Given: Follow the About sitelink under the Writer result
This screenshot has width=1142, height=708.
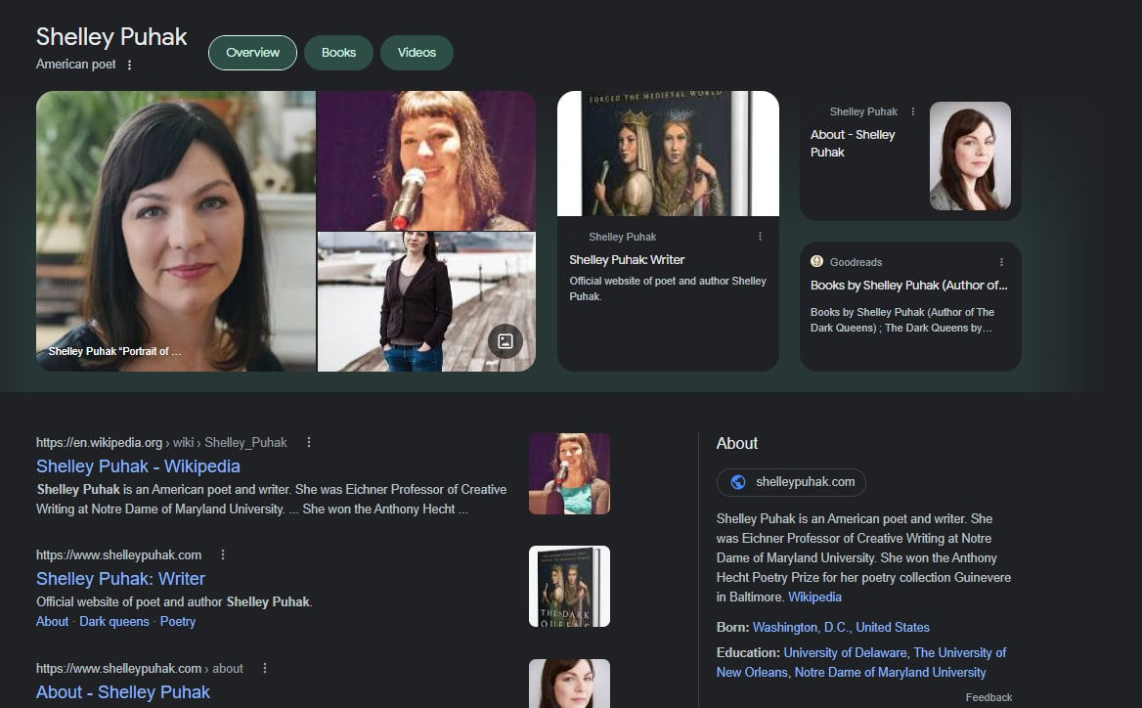Looking at the screenshot, I should coord(53,621).
